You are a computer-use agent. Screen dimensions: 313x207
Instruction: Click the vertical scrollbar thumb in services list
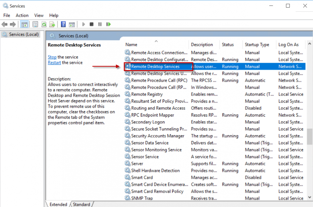pyautogui.click(x=310, y=137)
